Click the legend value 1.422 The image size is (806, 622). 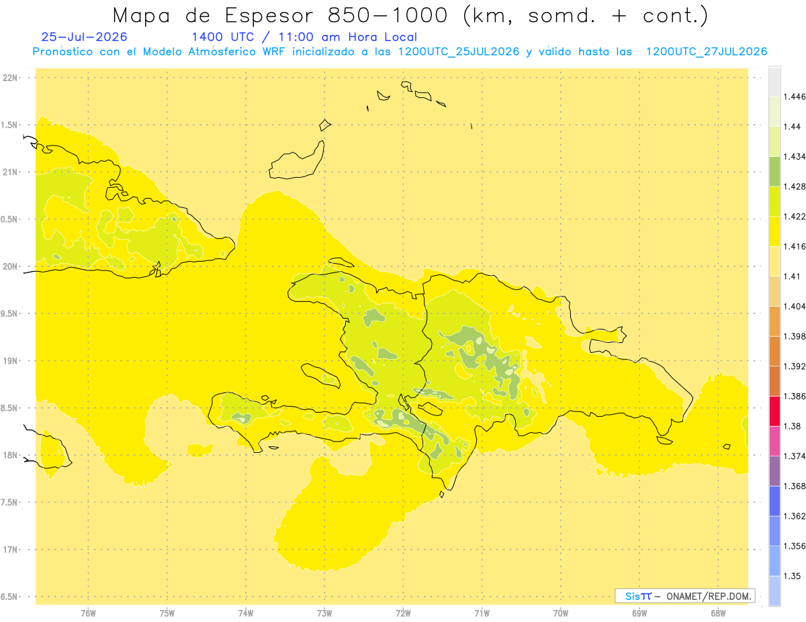coord(795,216)
